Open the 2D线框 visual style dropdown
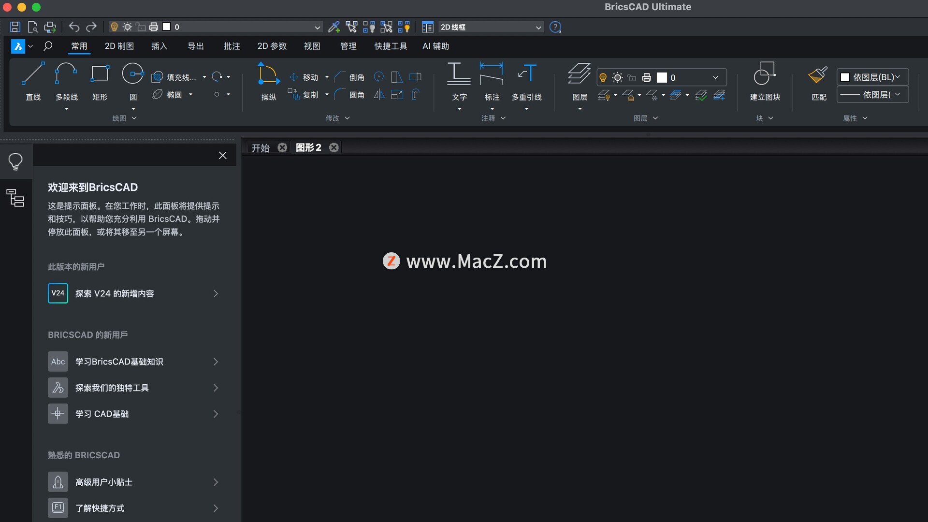Image resolution: width=928 pixels, height=522 pixels. coord(491,27)
